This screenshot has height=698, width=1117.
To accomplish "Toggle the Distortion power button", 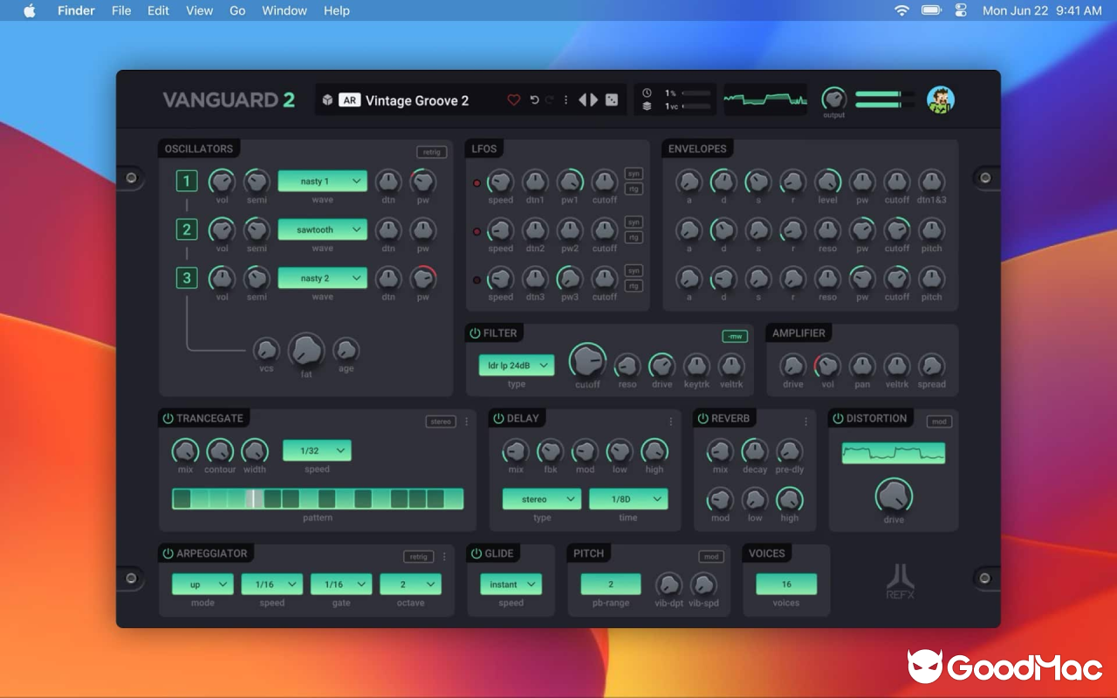I will tap(838, 419).
